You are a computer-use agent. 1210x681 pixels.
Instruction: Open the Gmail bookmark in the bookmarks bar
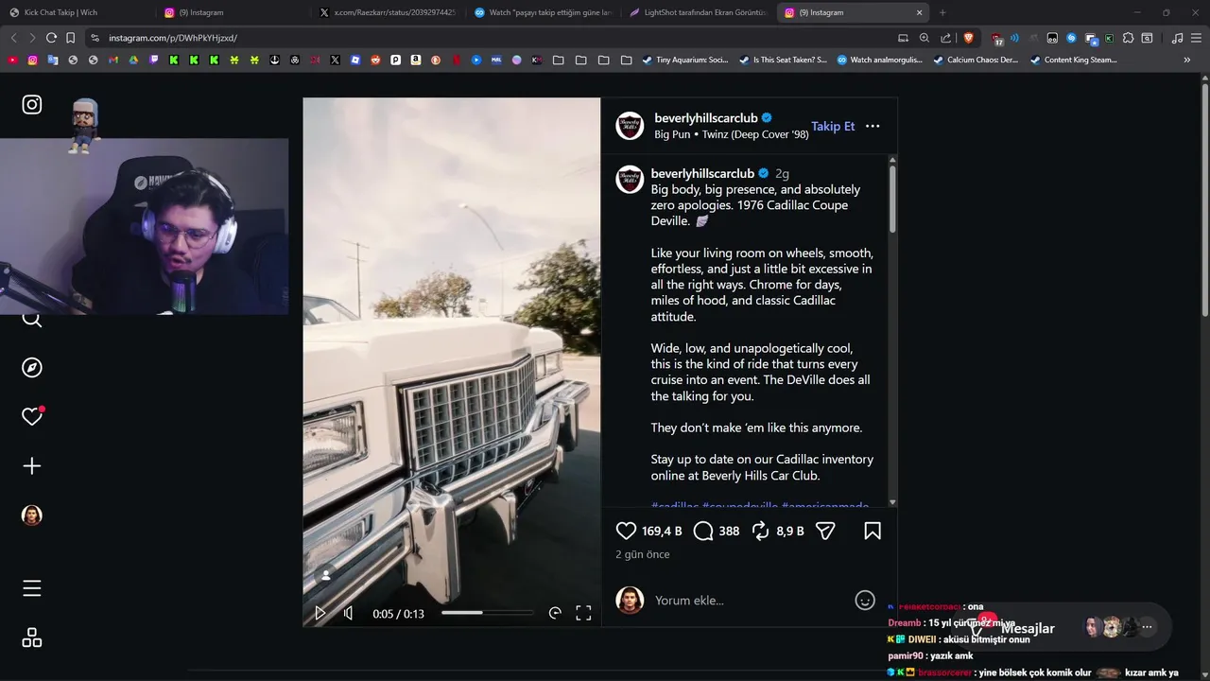tap(113, 60)
